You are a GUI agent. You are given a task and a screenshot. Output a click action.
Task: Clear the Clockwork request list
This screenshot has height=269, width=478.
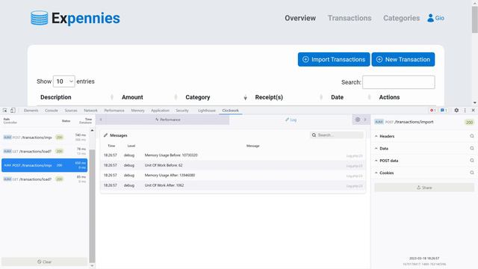(45, 262)
